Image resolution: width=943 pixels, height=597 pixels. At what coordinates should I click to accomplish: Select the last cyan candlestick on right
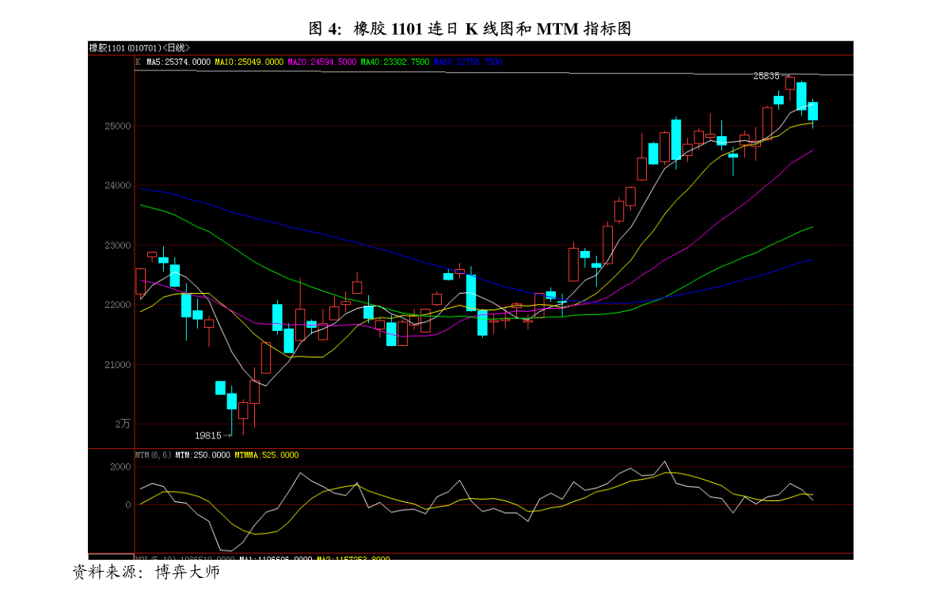pos(812,111)
